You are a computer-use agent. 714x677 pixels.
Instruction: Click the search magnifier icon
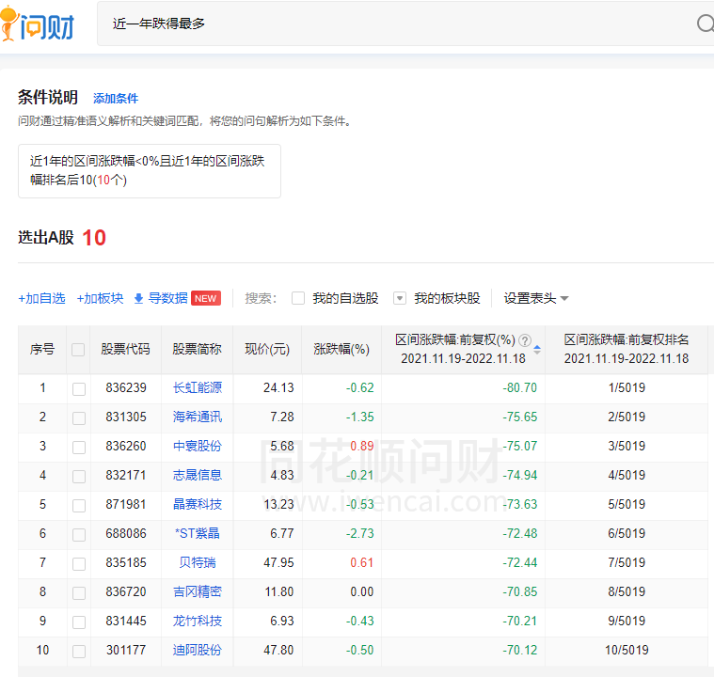click(x=705, y=24)
